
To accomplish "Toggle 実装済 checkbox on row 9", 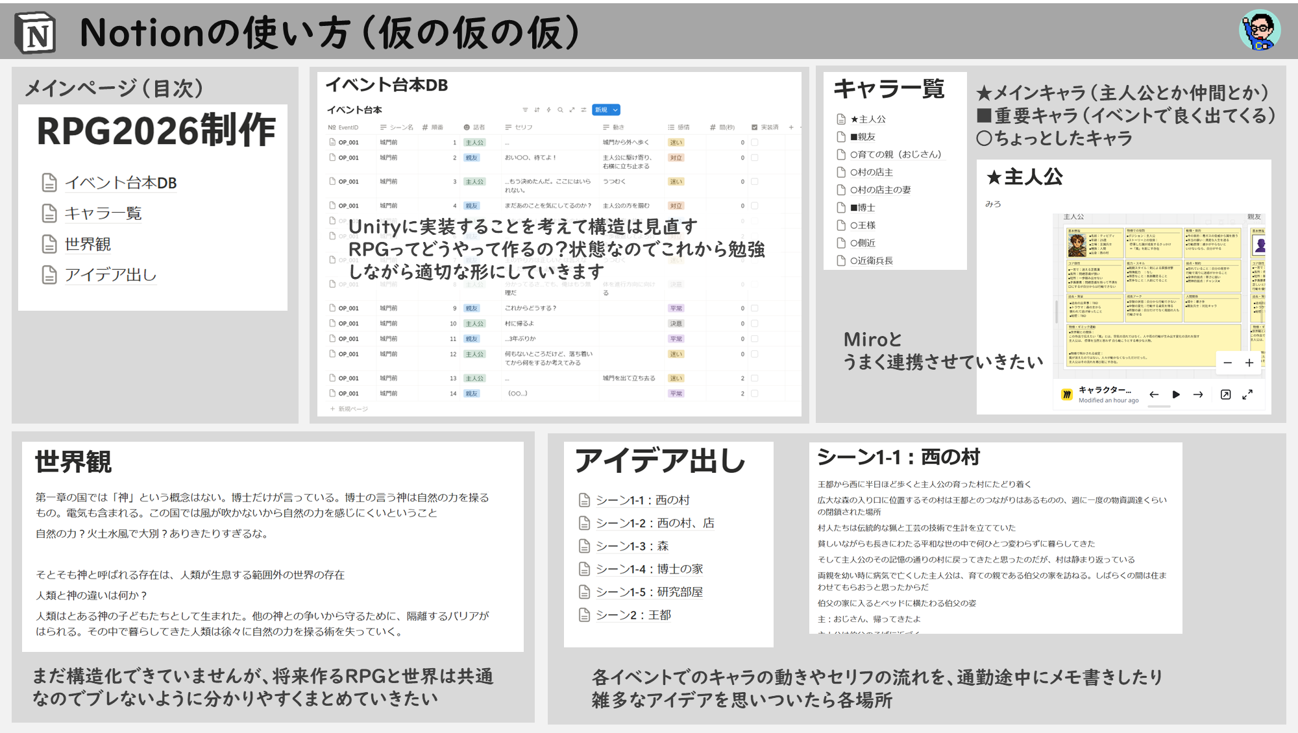I will (x=755, y=308).
